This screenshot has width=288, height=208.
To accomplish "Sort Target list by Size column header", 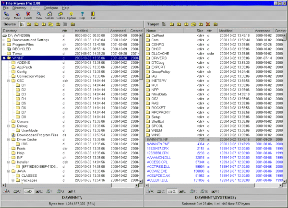I will coord(194,31).
